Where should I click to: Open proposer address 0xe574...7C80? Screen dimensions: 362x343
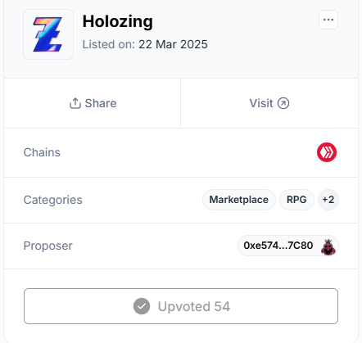tap(278, 246)
